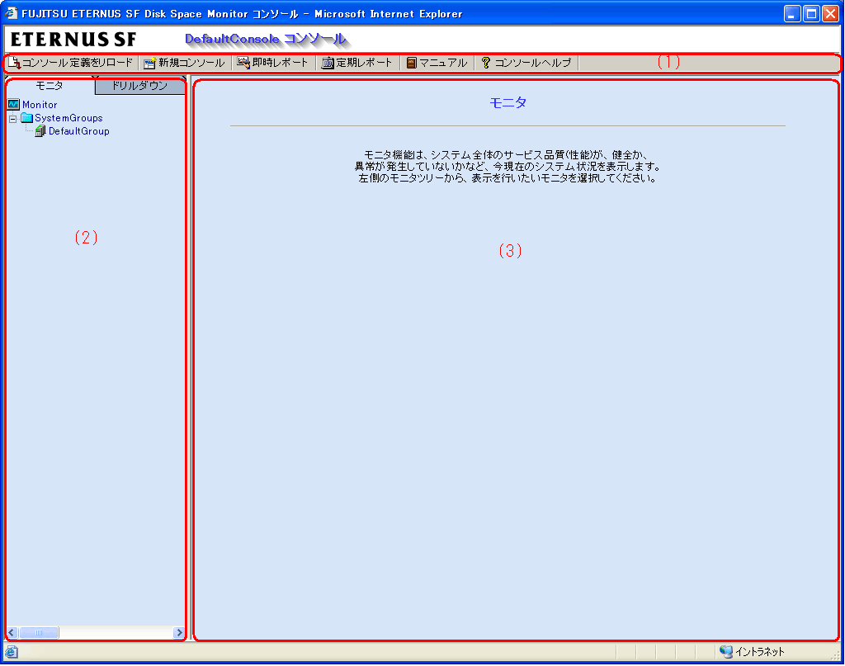Open the マニュアル label

tap(443, 63)
